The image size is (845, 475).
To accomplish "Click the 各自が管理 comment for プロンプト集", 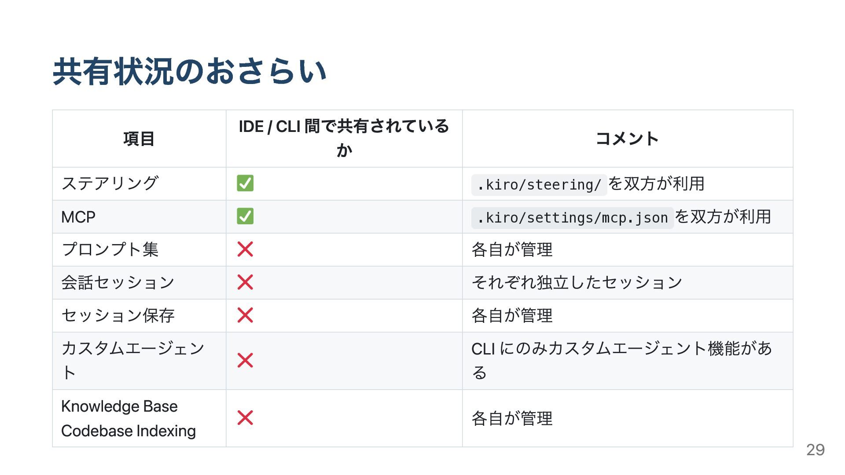I will (x=512, y=250).
